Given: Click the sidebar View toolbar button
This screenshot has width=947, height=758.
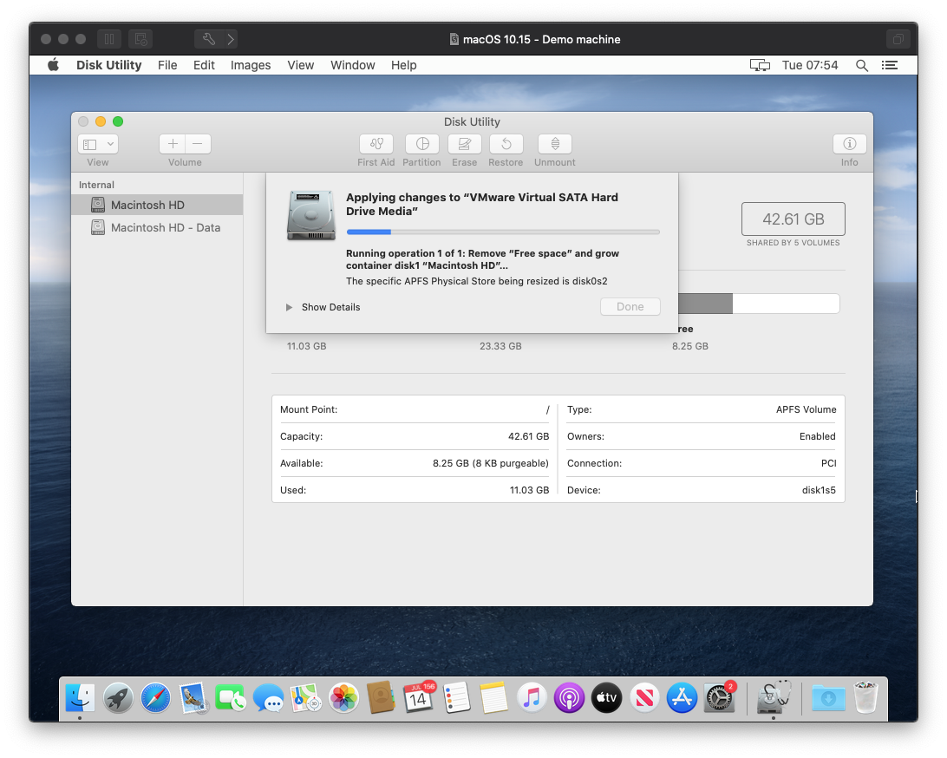Looking at the screenshot, I should 90,144.
